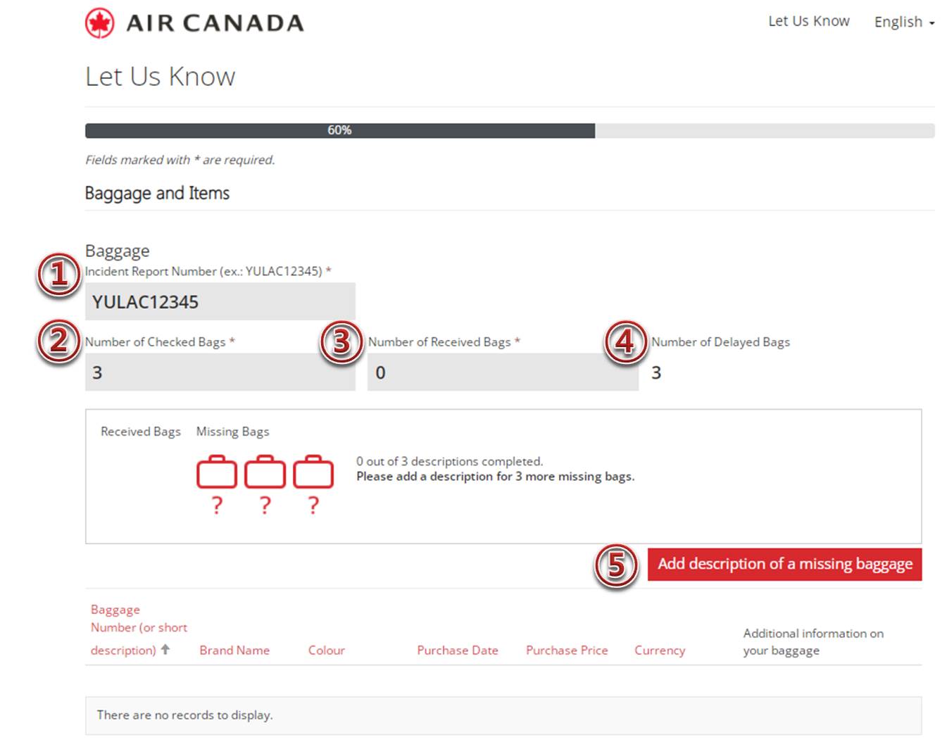Click 'Please add a description for 3 more missing bags'
The image size is (947, 754).
point(495,477)
